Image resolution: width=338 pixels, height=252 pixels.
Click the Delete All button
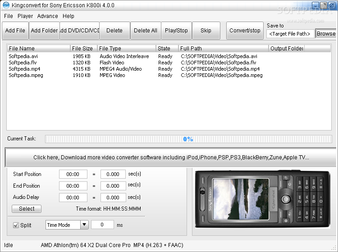[146, 31]
